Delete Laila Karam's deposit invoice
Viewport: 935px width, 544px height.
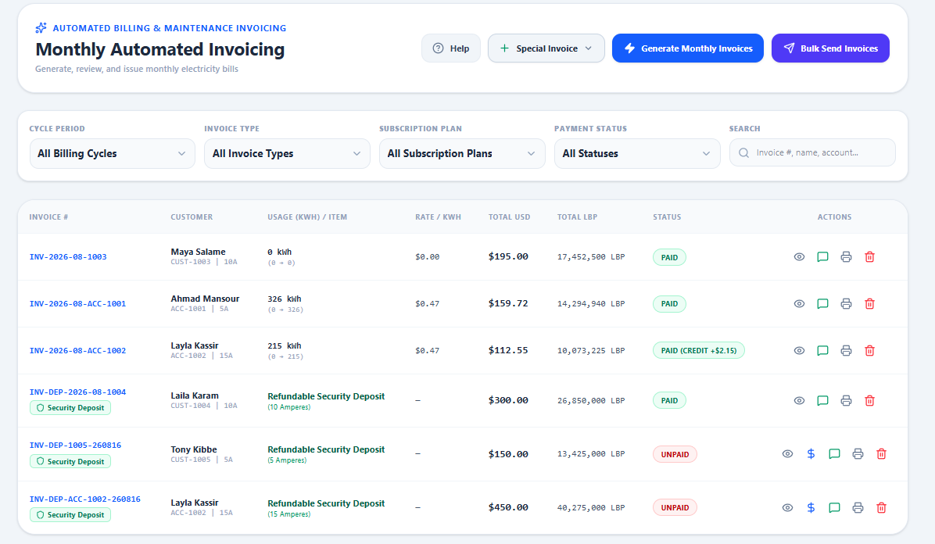coord(869,401)
